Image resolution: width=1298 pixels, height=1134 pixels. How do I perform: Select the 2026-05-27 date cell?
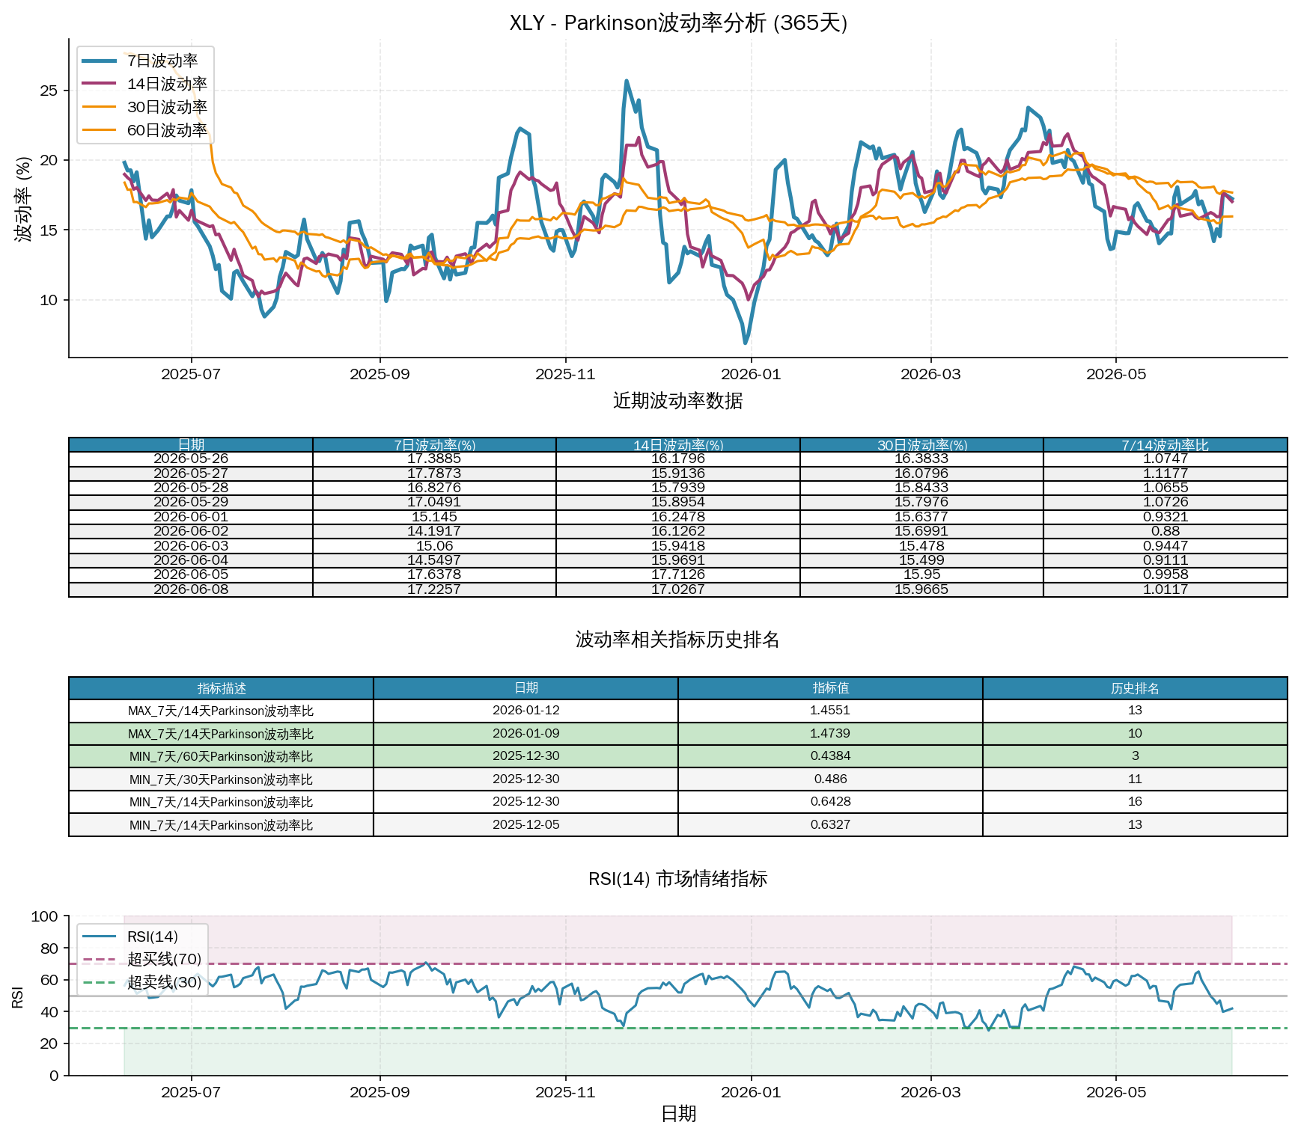tap(191, 473)
